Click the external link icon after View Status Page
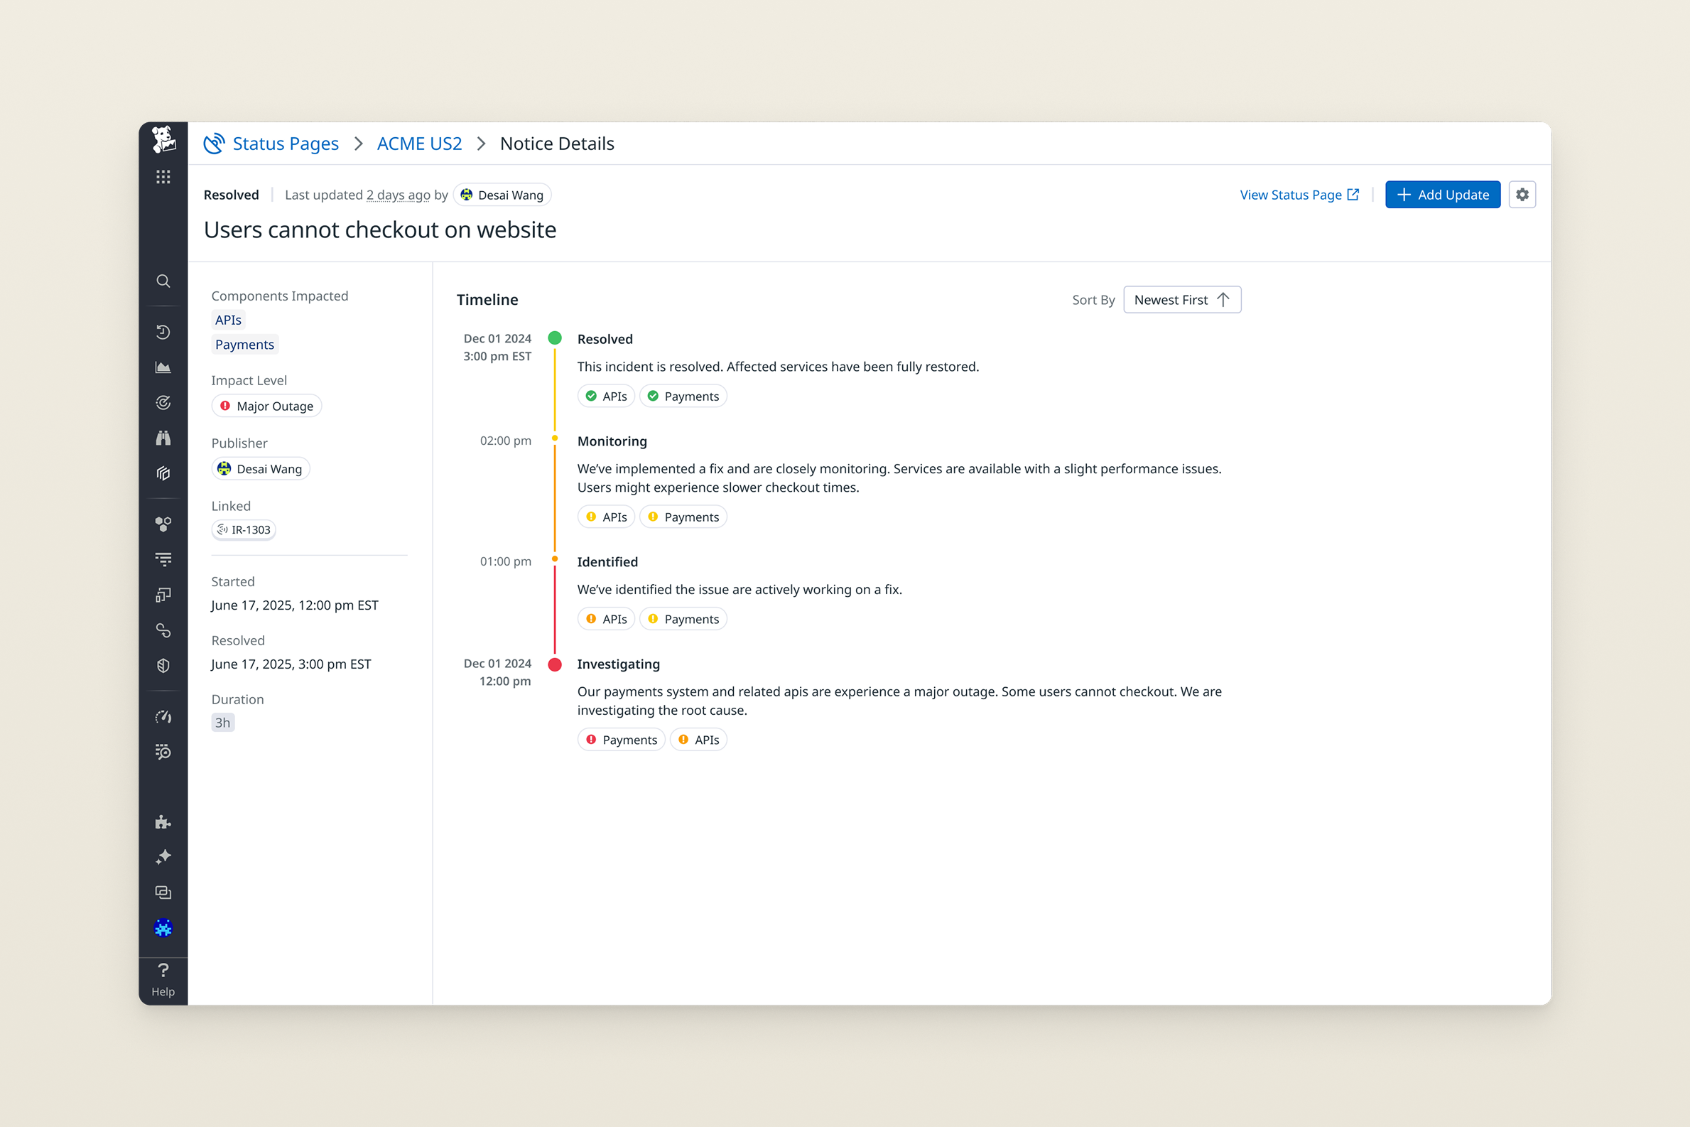The width and height of the screenshot is (1690, 1127). (1353, 195)
